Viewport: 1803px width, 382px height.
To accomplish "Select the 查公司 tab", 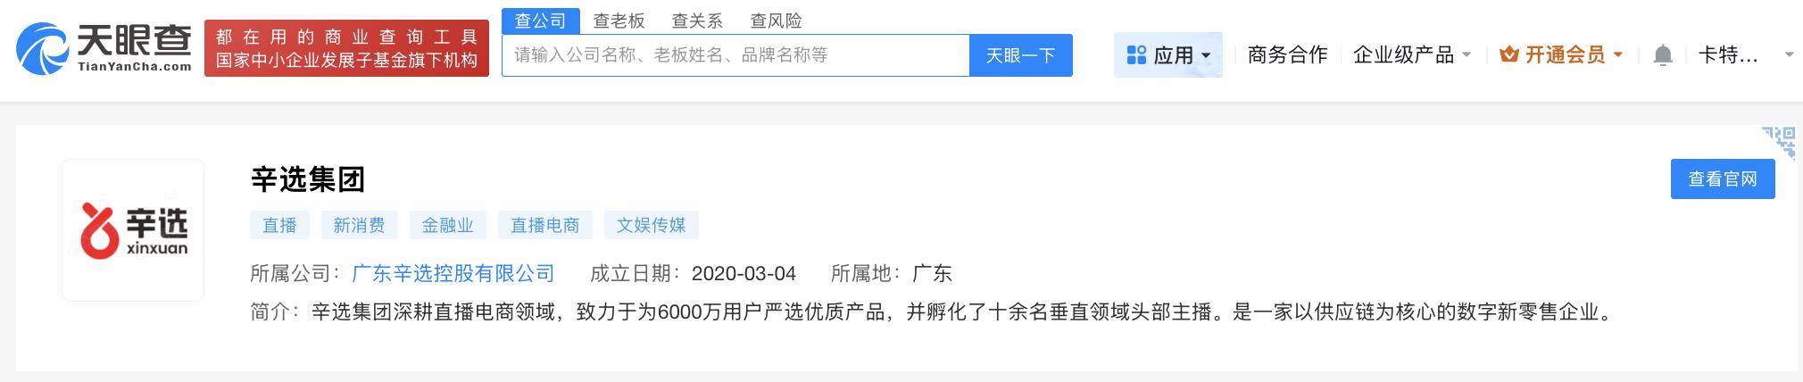I will click(x=541, y=21).
